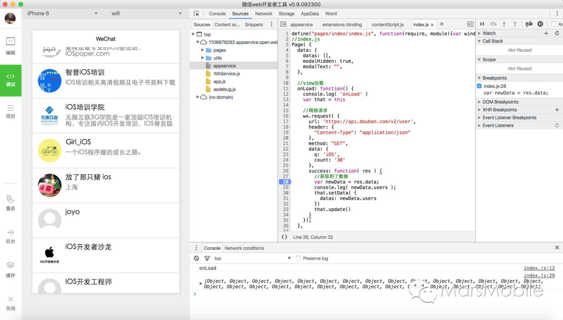Viewport: 563px width, 320px height.
Task: Open the 项目 project sidebar button
Action: pyautogui.click(x=10, y=111)
